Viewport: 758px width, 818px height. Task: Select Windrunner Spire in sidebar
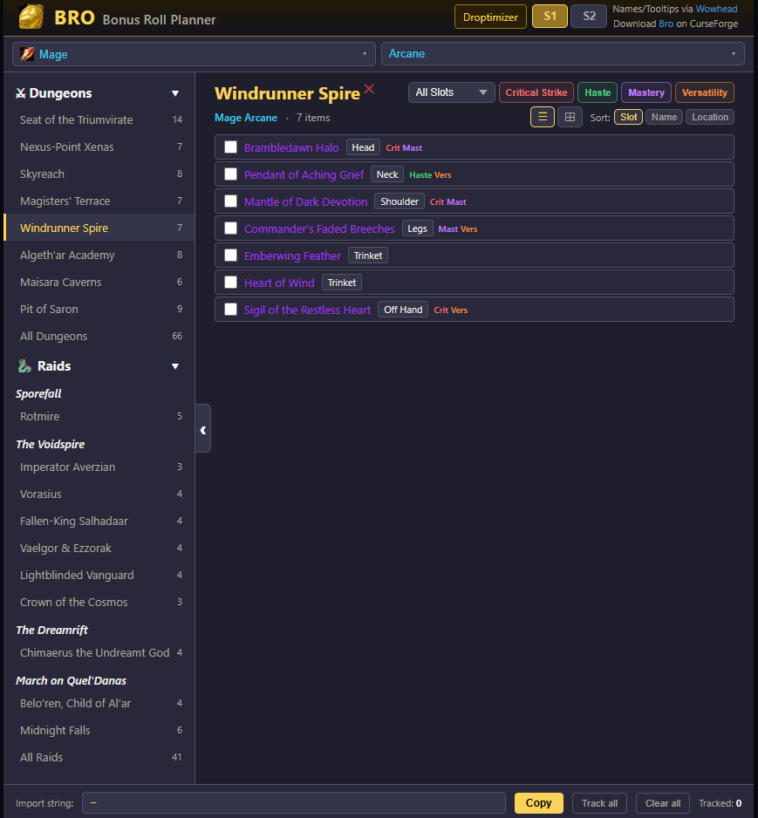(99, 228)
